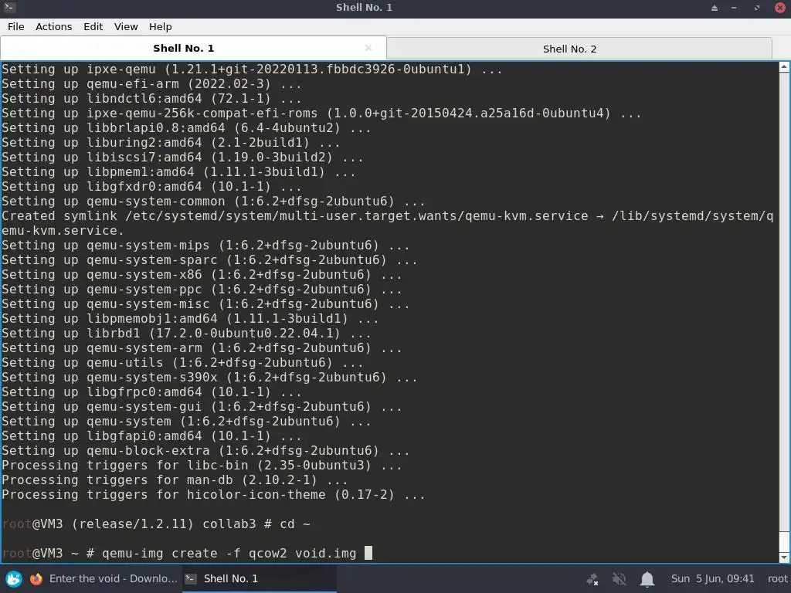Click the Firefox icon in taskbar

[36, 579]
